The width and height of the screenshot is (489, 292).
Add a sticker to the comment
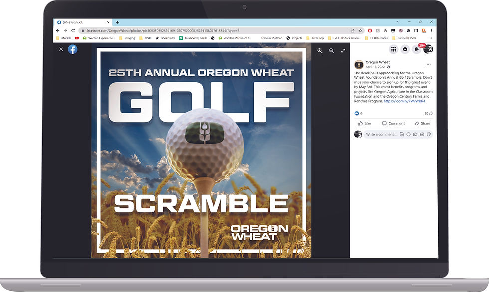(429, 134)
